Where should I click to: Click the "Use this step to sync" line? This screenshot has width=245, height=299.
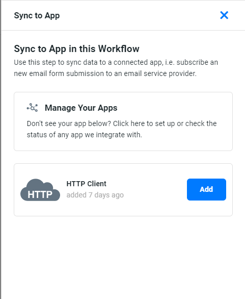click(116, 62)
